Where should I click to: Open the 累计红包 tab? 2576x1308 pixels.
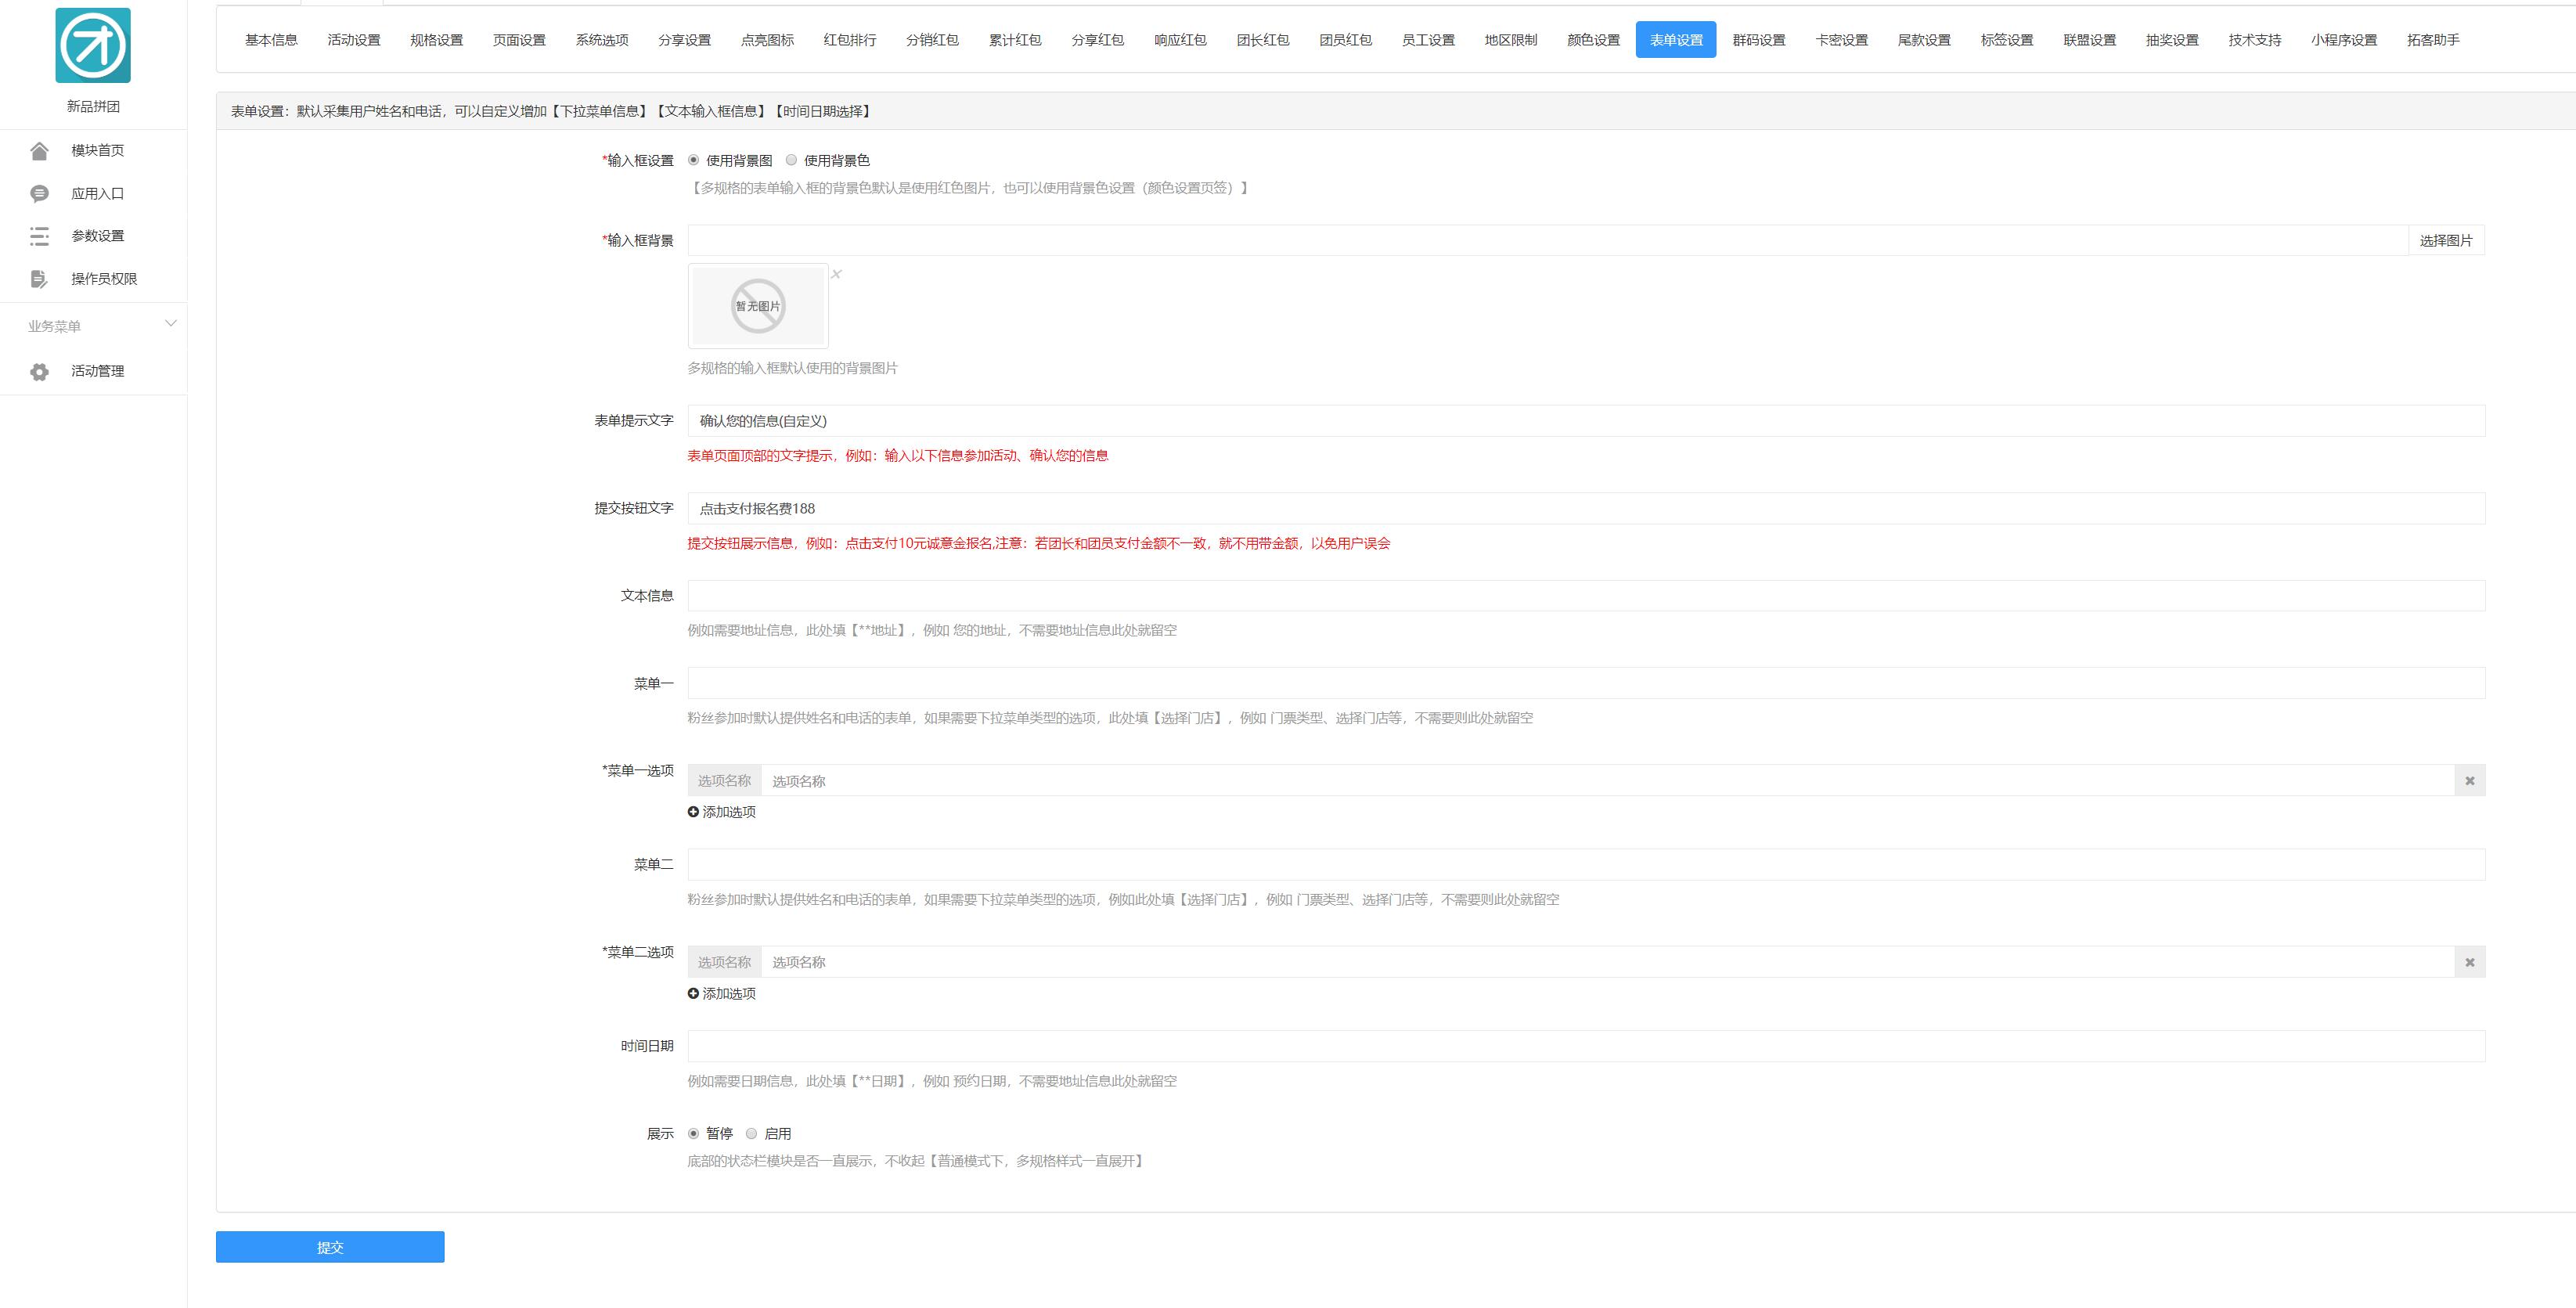(x=1015, y=40)
